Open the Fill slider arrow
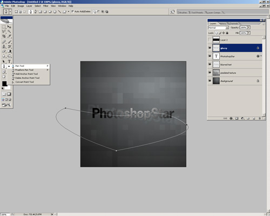The width and height of the screenshot is (270, 216). pos(248,33)
